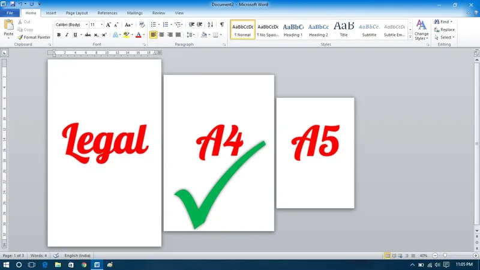Sort the selected text
The height and width of the screenshot is (270, 480).
point(211,25)
